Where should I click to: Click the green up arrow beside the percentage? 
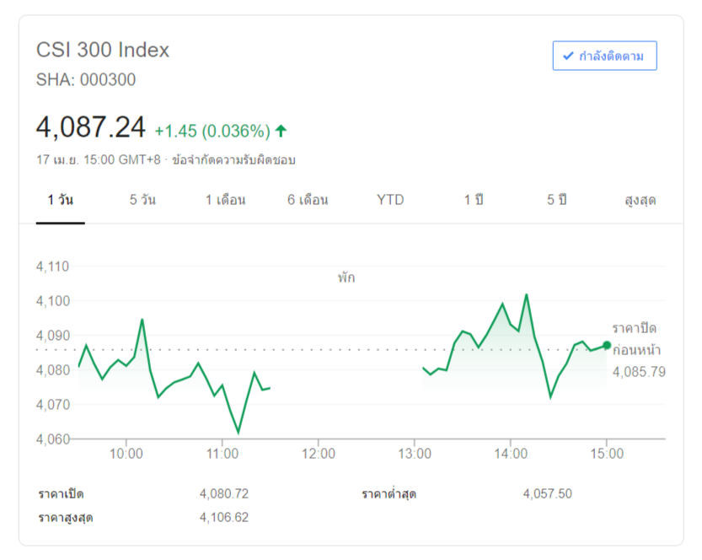pyautogui.click(x=281, y=131)
